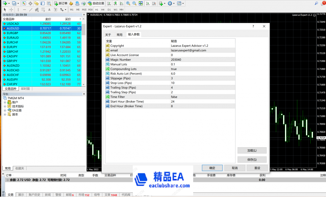Open dropdown arrow next to templates icon
Viewport: 326px width, 197px height.
coord(183,3)
